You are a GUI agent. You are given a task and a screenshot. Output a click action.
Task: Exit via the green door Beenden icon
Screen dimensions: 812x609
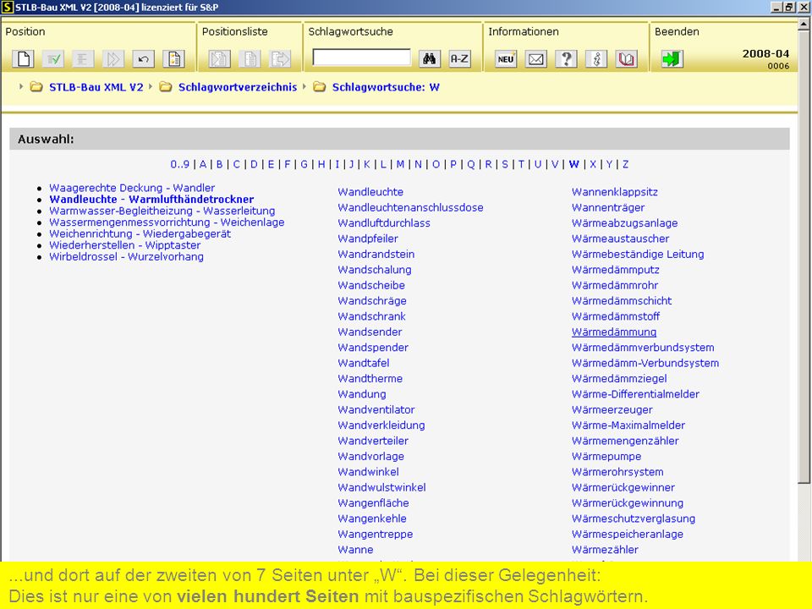point(672,59)
